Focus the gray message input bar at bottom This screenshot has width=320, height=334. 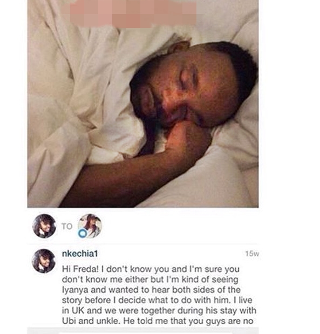click(x=143, y=331)
